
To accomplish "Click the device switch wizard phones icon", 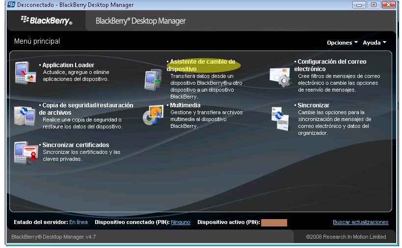I will click(153, 80).
